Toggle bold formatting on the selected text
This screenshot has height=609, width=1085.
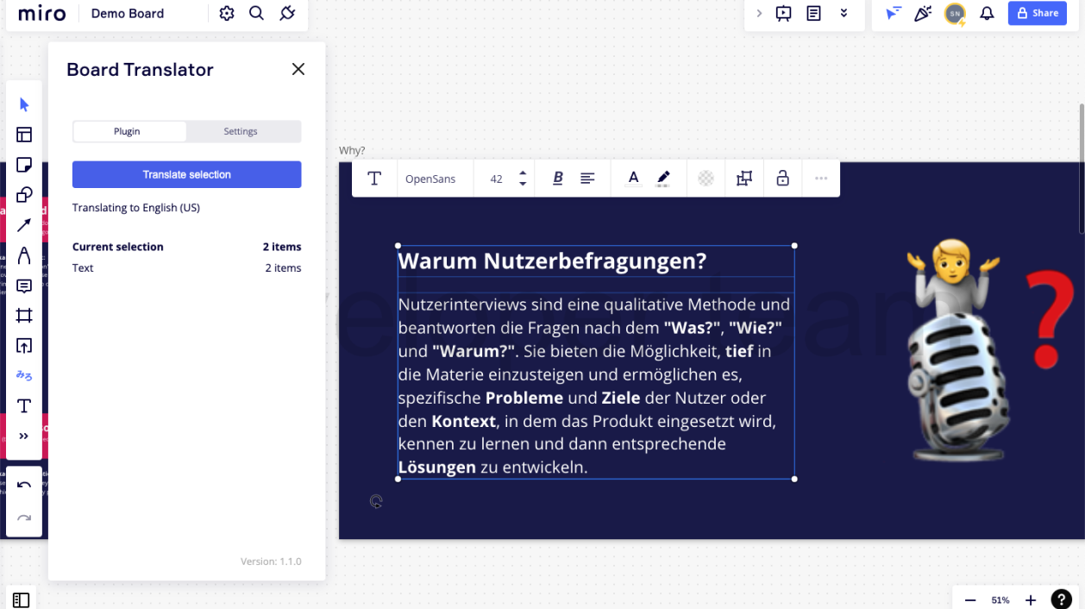557,178
